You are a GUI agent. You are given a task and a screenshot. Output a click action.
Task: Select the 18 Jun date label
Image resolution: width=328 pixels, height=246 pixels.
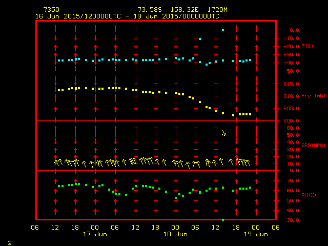tap(175, 234)
